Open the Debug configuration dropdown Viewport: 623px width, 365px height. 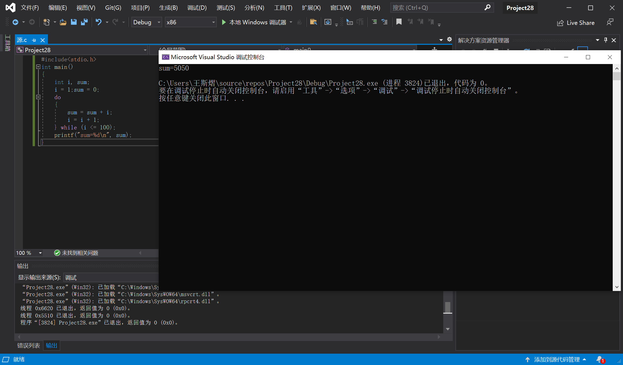[159, 22]
